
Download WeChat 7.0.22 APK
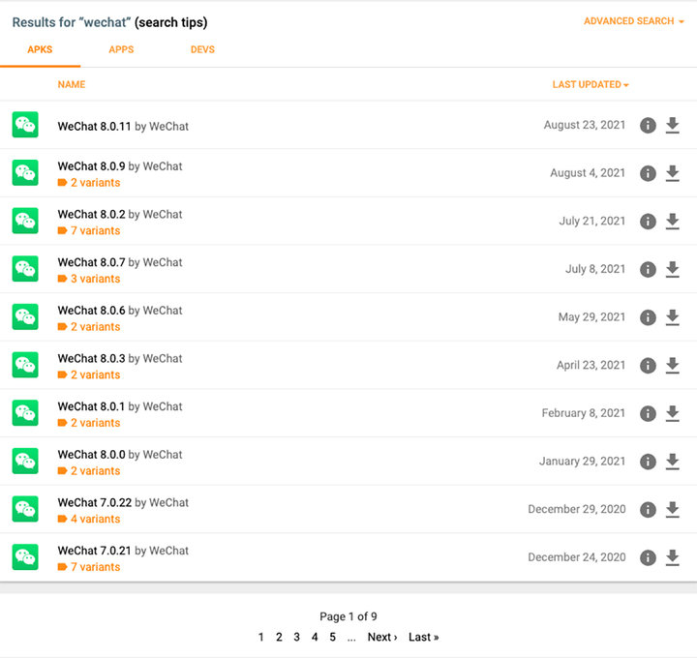pyautogui.click(x=673, y=510)
